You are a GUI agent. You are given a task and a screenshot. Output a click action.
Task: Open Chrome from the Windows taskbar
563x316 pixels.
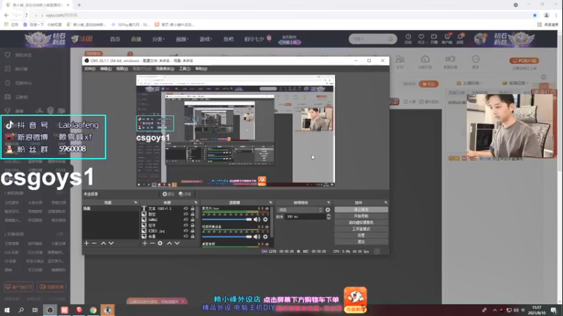click(93, 310)
